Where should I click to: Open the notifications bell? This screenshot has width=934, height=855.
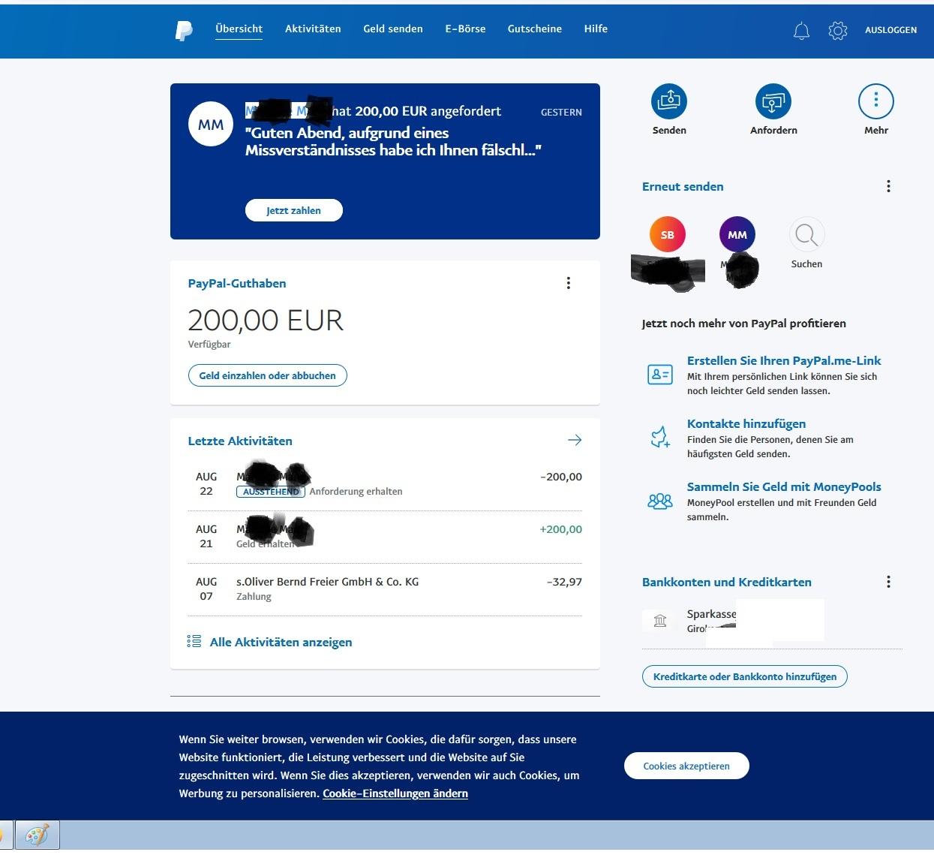pyautogui.click(x=801, y=31)
